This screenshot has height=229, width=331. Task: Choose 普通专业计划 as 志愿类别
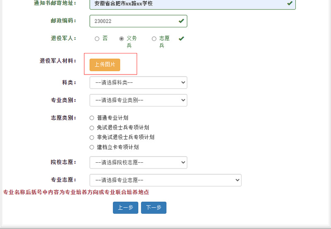(92, 118)
